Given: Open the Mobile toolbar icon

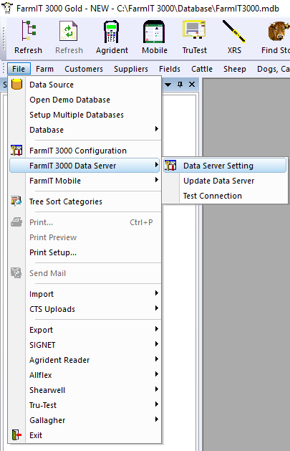Looking at the screenshot, I should coord(154,32).
